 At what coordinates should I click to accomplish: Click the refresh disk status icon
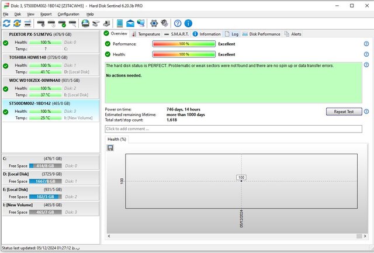[x=6, y=23]
